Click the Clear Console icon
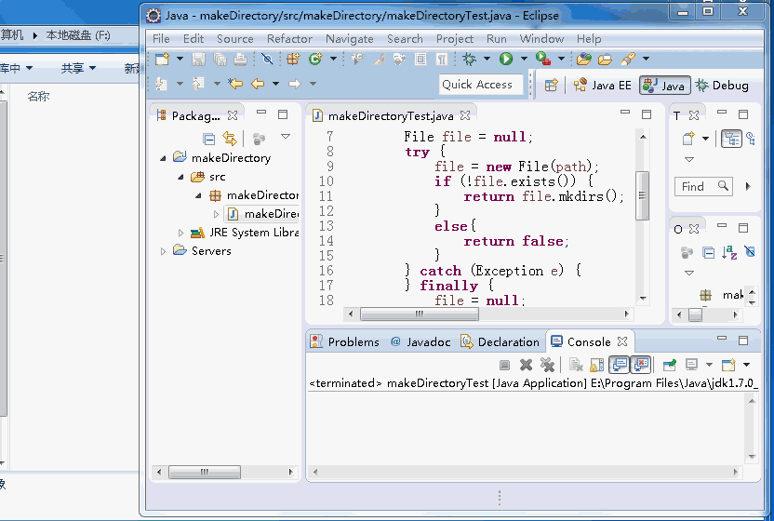774x521 pixels. pyautogui.click(x=576, y=365)
